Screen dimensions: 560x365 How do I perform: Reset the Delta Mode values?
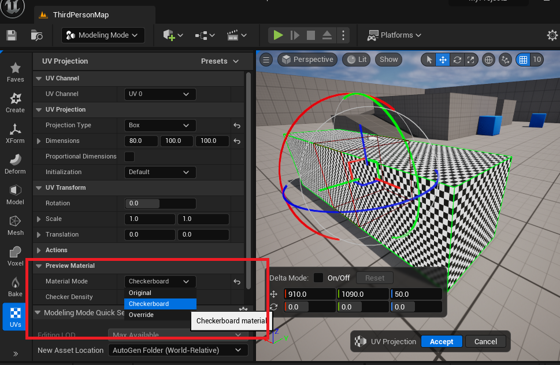[374, 278]
